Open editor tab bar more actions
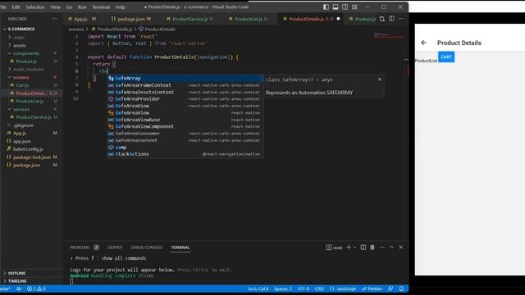 pos(401,19)
